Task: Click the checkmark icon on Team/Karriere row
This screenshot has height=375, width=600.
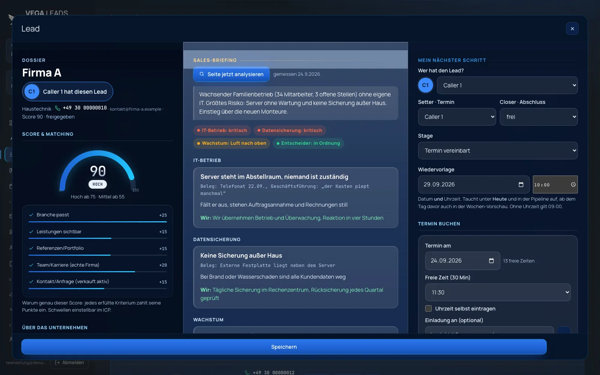Action: (x=31, y=265)
